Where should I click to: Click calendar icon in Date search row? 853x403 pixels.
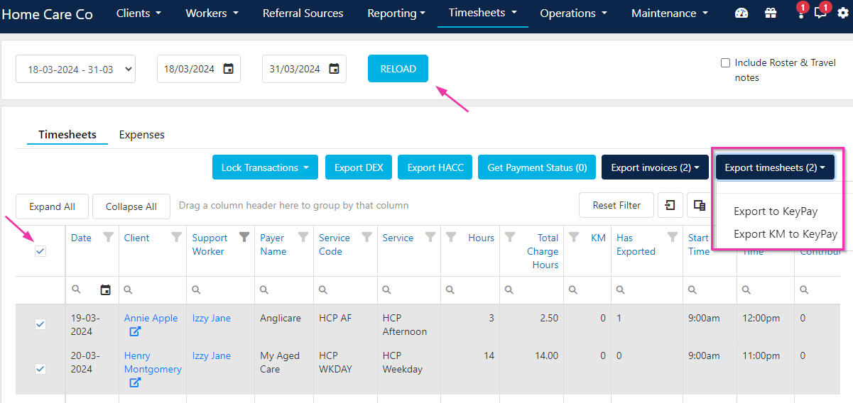pyautogui.click(x=106, y=289)
